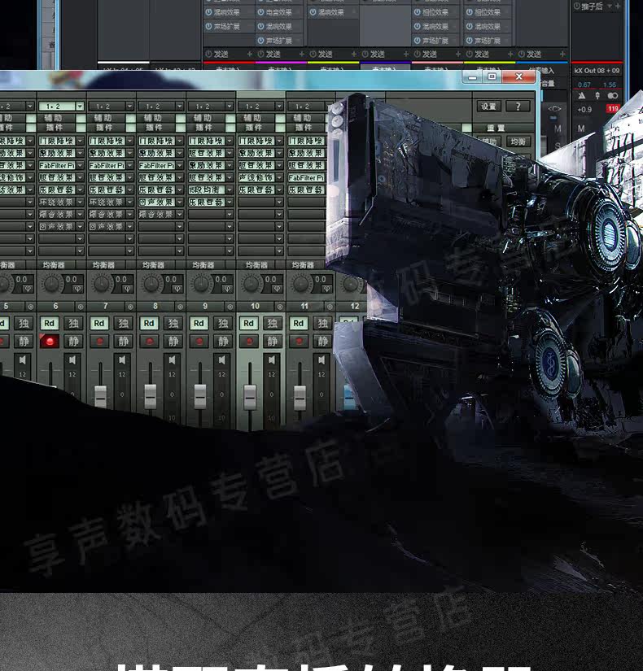Click the round target icon beside channel number 6

click(81, 307)
